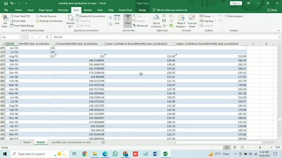Open Word from the taskbar
Screen dimensions: 282x158
tap(156, 154)
